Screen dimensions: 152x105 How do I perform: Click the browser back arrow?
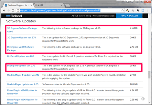point(4,10)
